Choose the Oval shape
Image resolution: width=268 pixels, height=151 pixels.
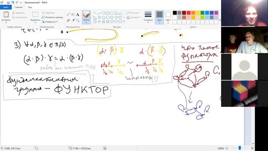pos(103,13)
